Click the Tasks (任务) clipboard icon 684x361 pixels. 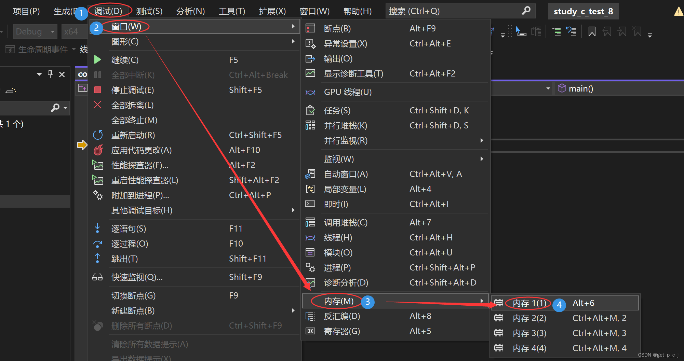pos(310,110)
